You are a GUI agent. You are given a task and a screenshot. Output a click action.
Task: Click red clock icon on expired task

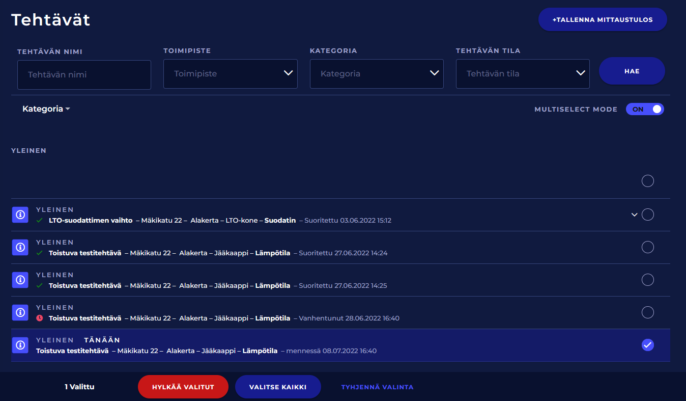40,318
